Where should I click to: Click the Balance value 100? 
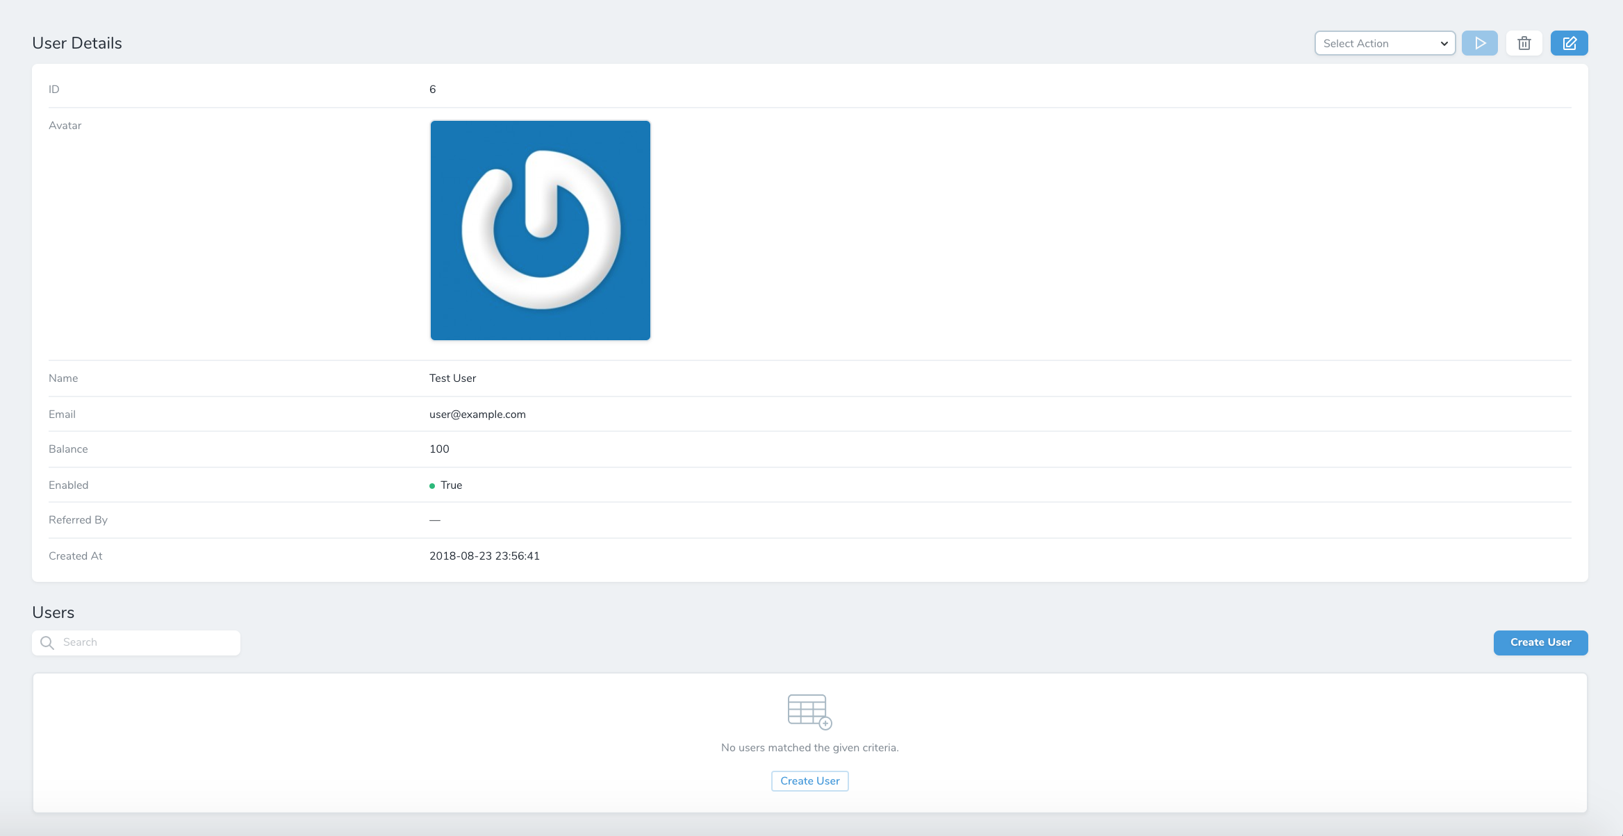tap(439, 449)
